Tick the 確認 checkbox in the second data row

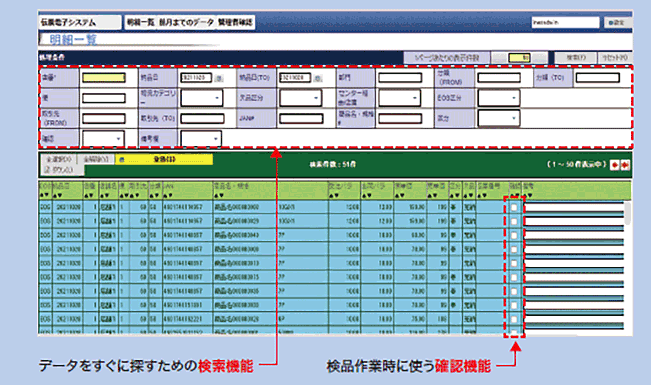[514, 221]
